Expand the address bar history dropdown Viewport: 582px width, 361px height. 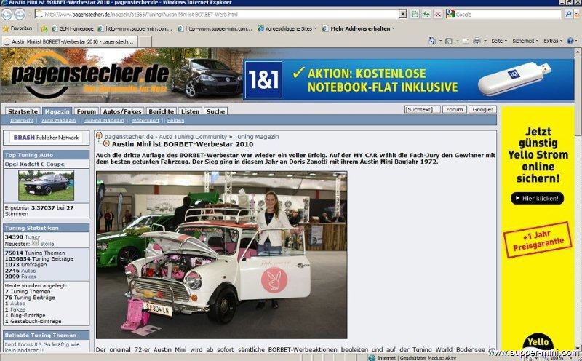[403, 14]
